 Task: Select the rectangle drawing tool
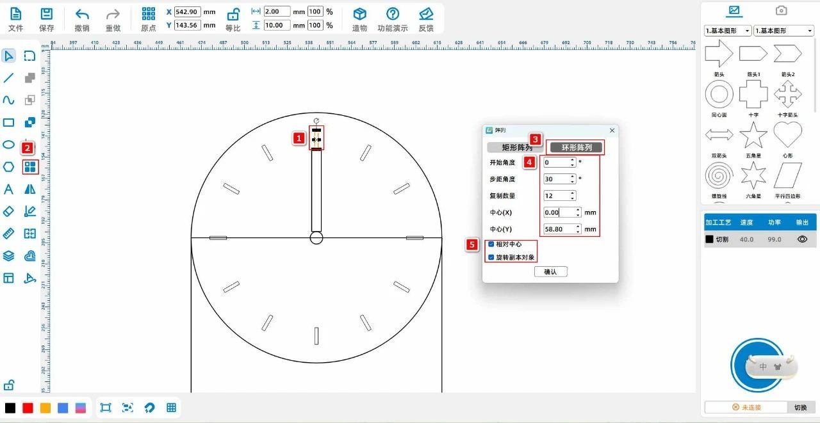(x=8, y=122)
